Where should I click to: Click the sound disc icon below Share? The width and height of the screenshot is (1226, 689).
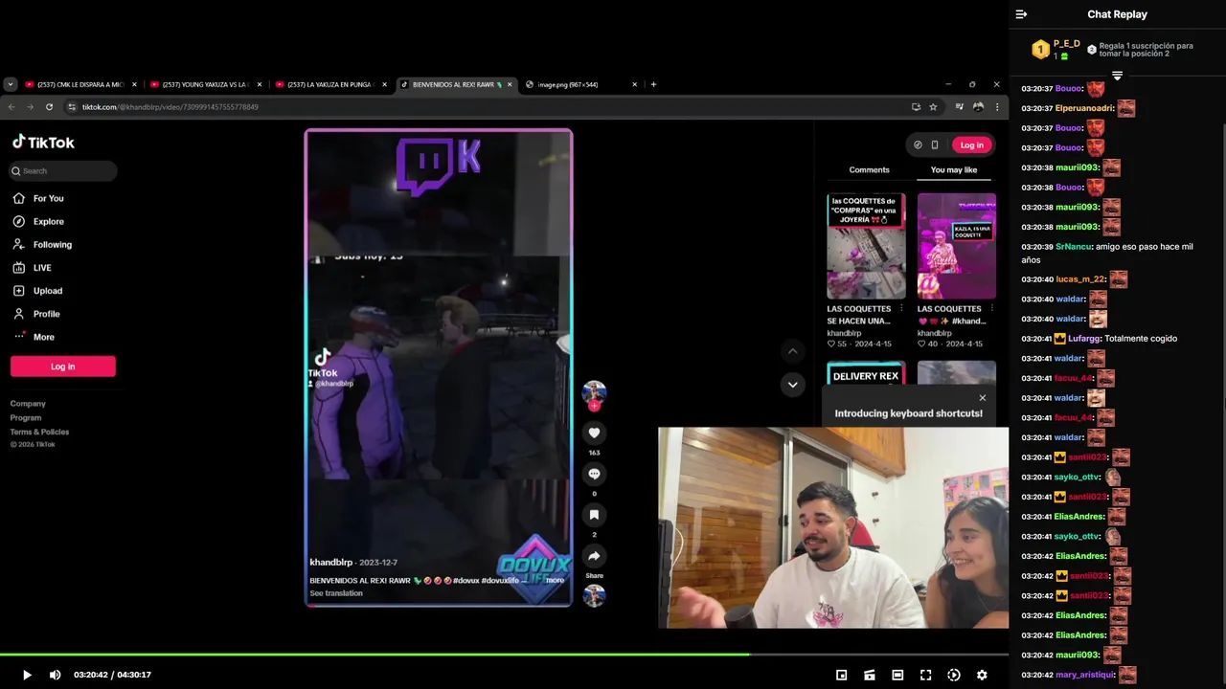pyautogui.click(x=594, y=595)
